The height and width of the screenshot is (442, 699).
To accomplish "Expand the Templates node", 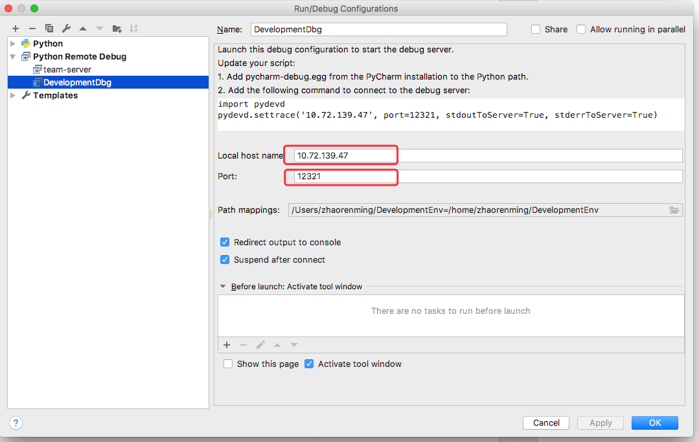I will (13, 95).
